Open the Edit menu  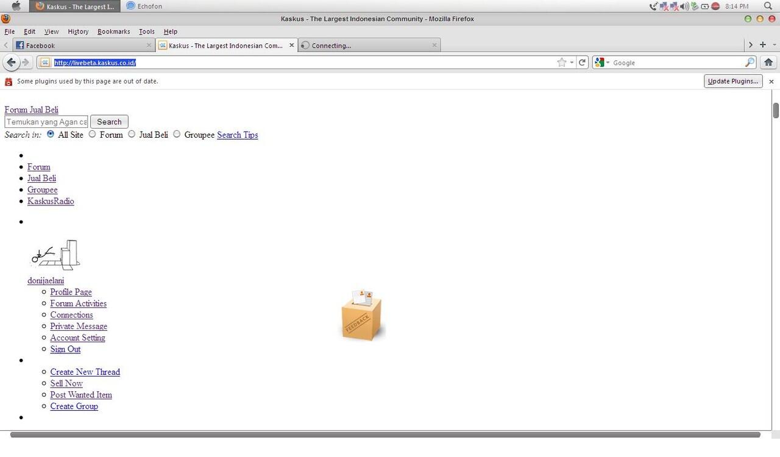[x=30, y=32]
